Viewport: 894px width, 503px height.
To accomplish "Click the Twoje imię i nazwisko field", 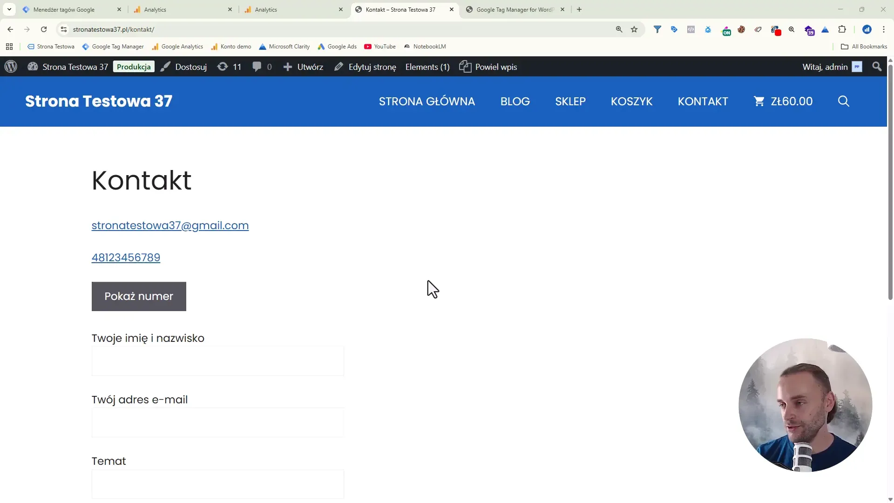I will pyautogui.click(x=218, y=361).
